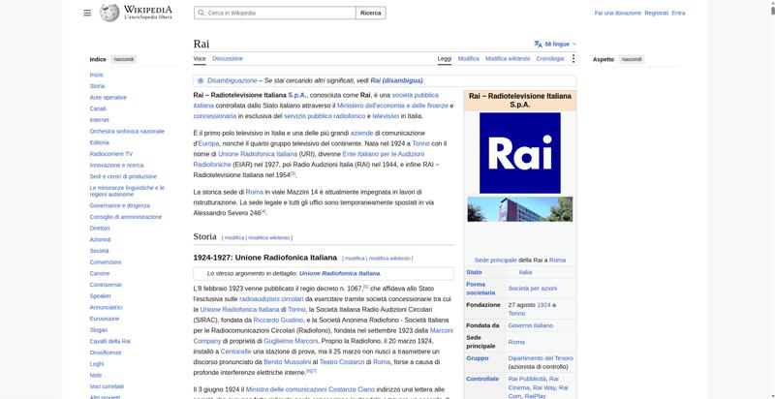Open Ministero dell'economia e delle finanze link
775x399 pixels.
pyautogui.click(x=392, y=106)
